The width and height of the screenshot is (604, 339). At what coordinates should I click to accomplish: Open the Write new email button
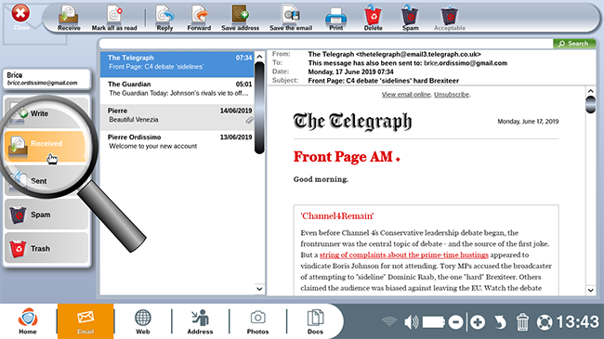46,113
